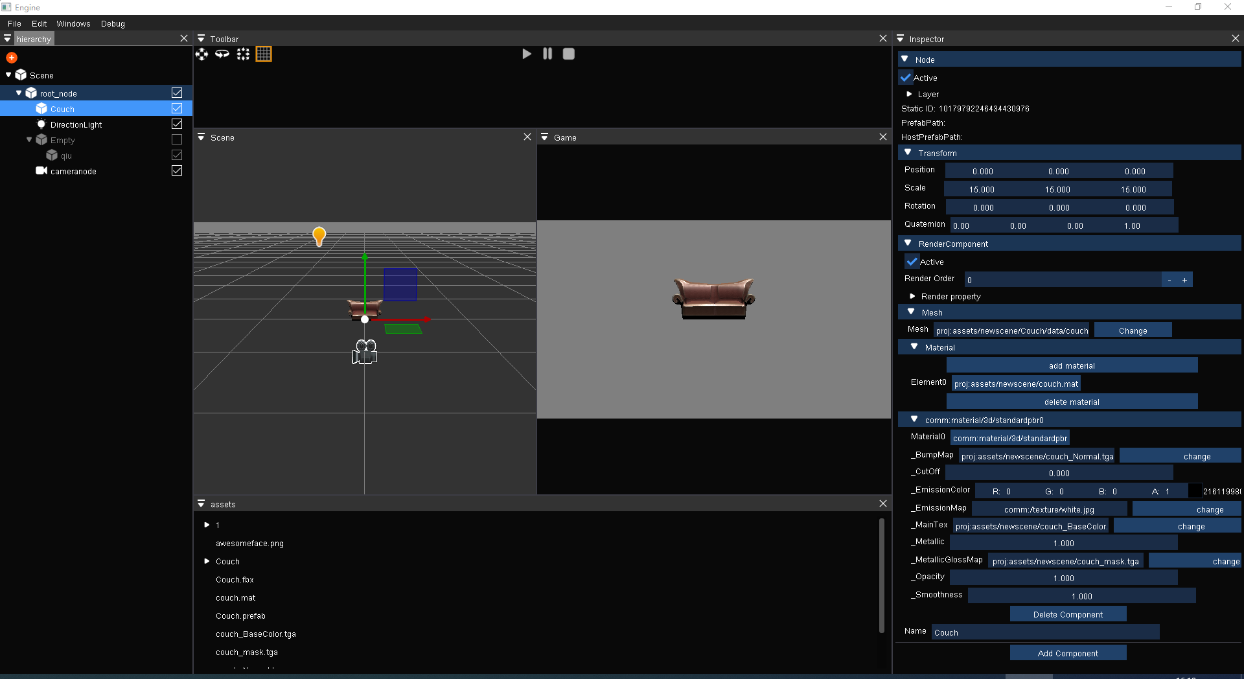Enable the Empty node checkbox

[x=177, y=140]
